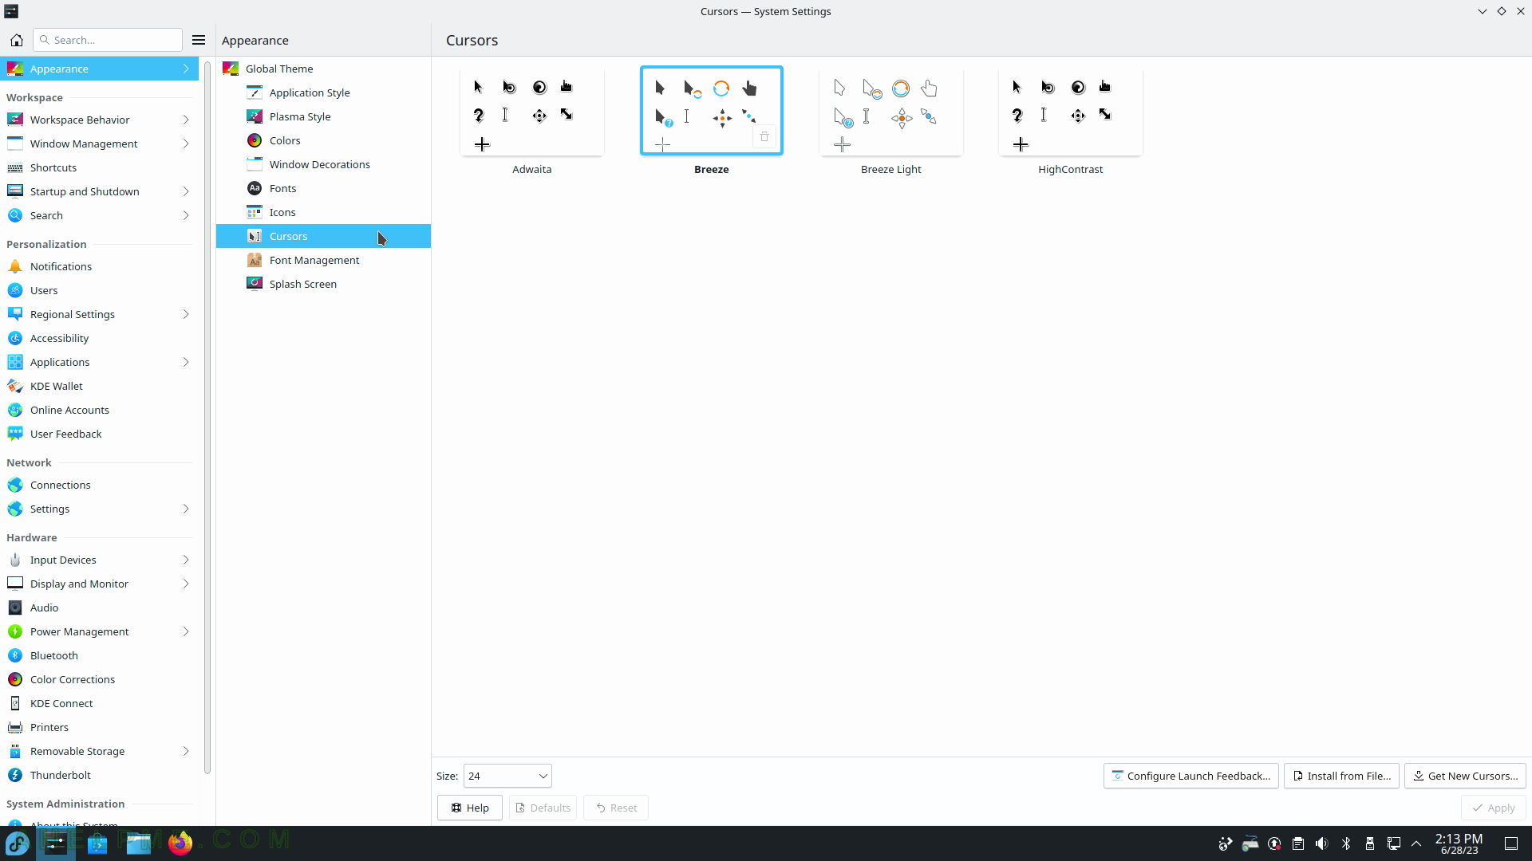Viewport: 1532px width, 861px height.
Task: Go to Fonts settings
Action: click(323, 188)
